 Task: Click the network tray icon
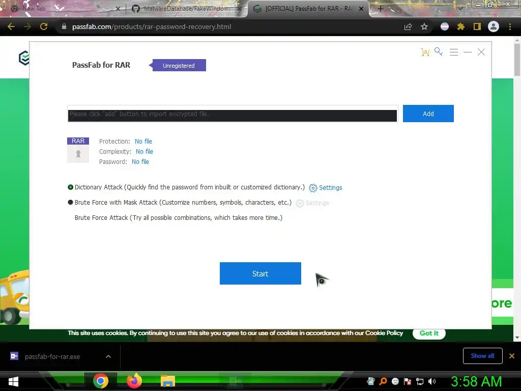click(x=420, y=381)
